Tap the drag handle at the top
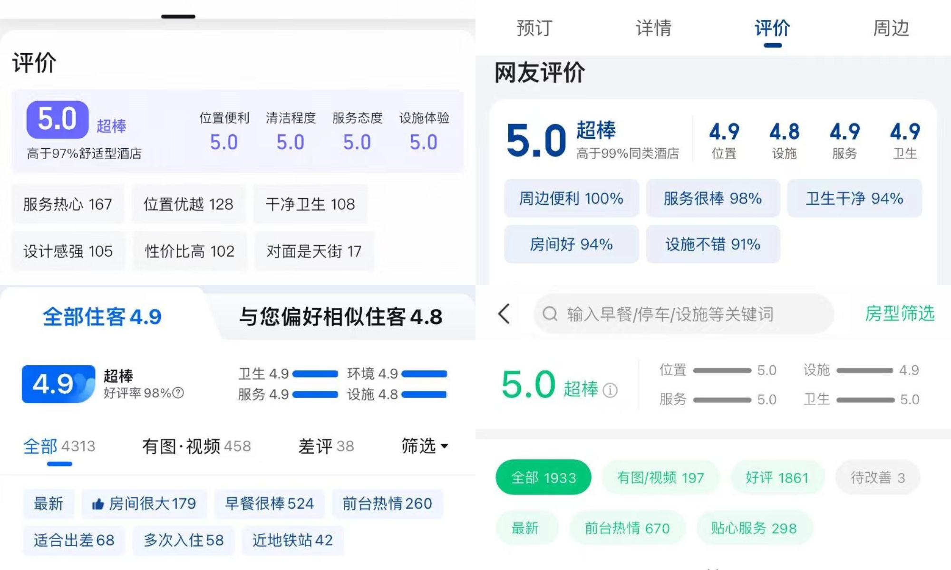 178,17
